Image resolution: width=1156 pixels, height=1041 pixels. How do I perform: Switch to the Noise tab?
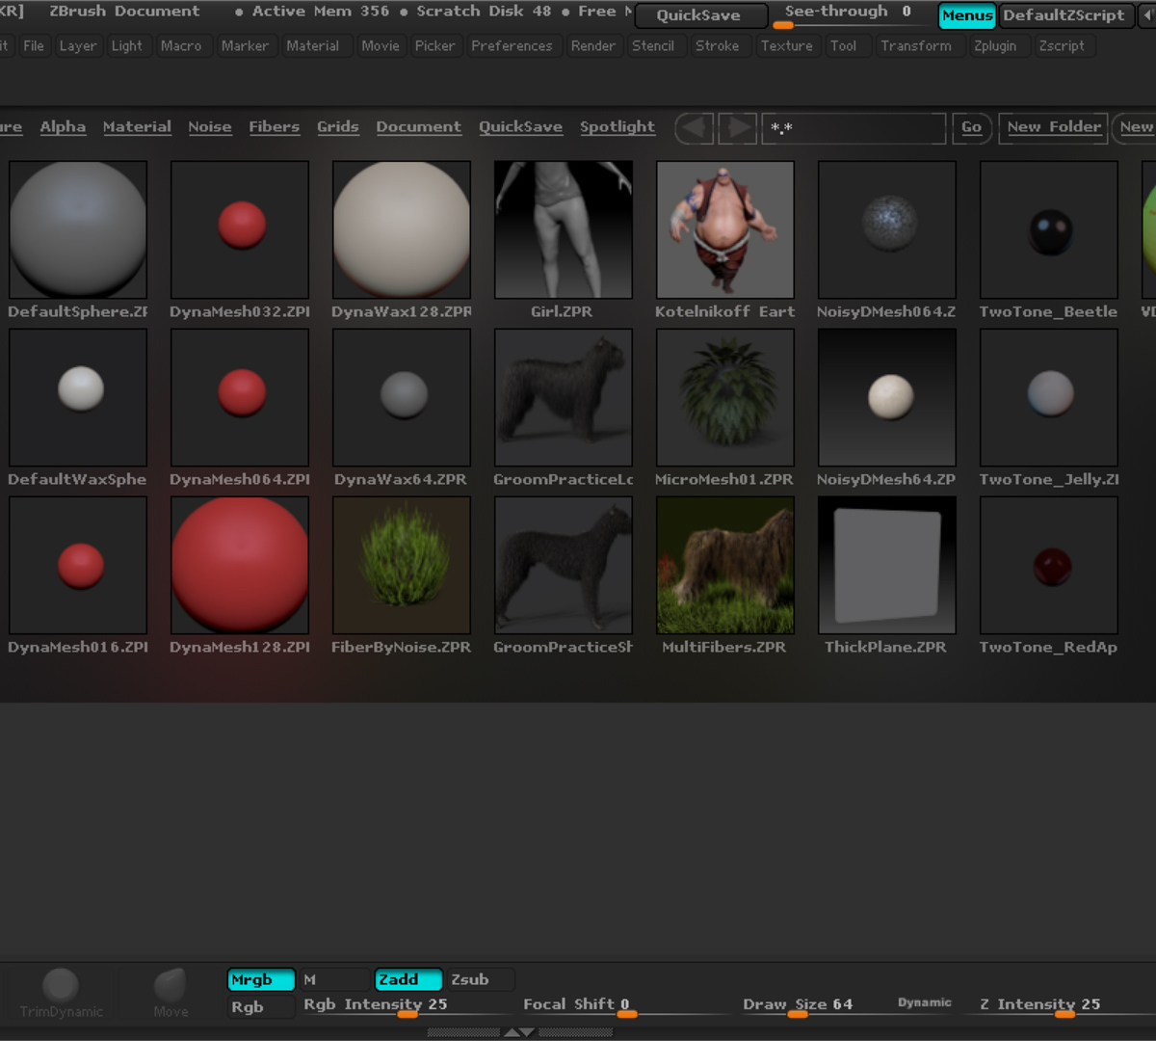tap(210, 127)
